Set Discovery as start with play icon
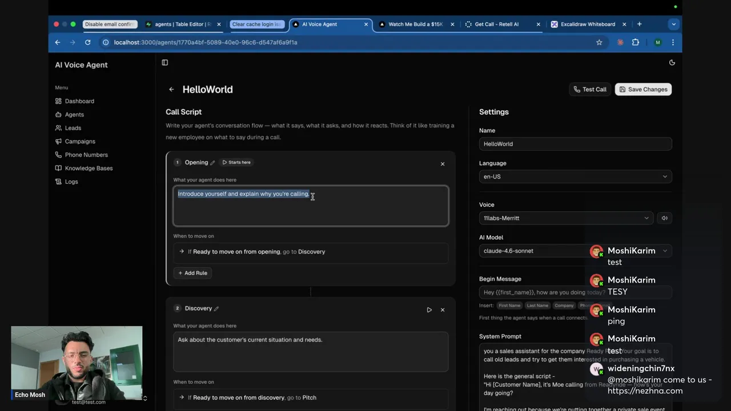Image resolution: width=731 pixels, height=411 pixels. [x=429, y=310]
